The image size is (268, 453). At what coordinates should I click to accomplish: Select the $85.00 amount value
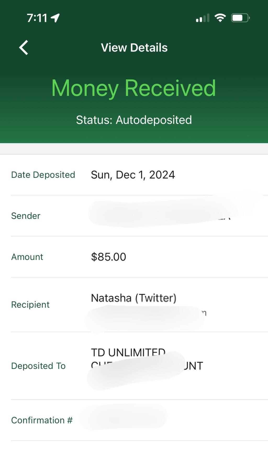point(108,257)
